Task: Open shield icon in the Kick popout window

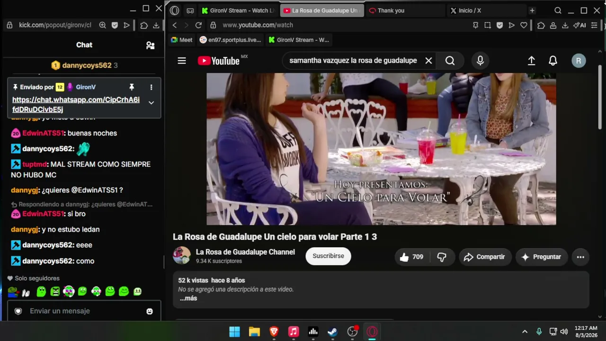Action: point(115,25)
